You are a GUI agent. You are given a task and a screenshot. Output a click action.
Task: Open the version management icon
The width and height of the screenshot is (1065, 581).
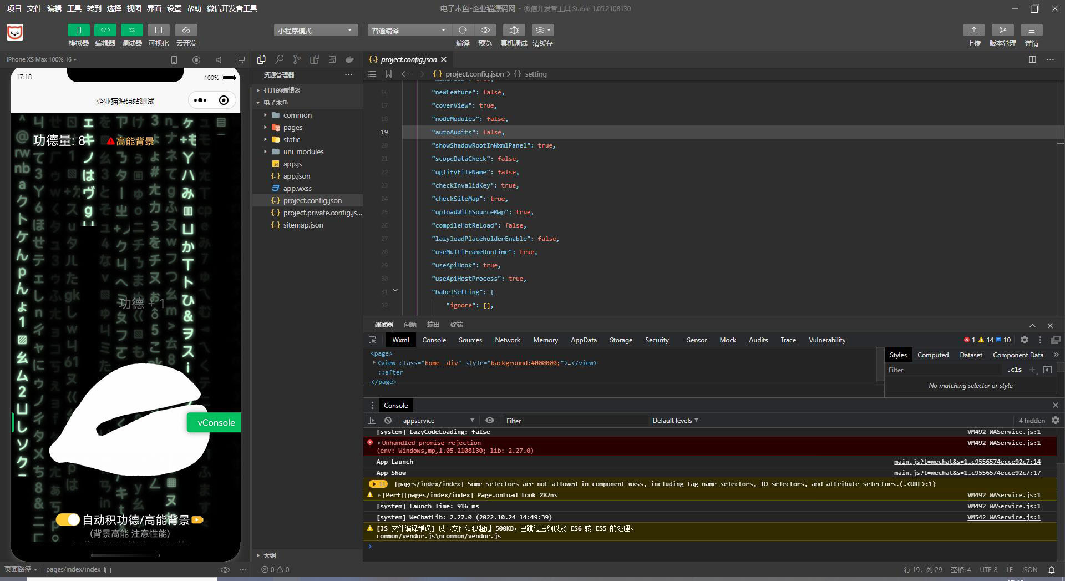tap(1002, 30)
